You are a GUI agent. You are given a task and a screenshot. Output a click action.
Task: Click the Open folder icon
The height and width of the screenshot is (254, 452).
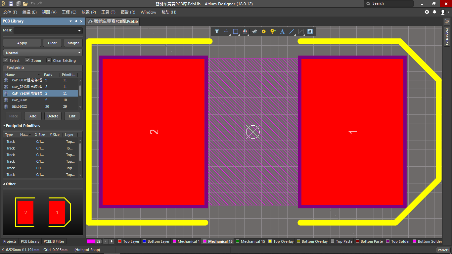(x=25, y=4)
